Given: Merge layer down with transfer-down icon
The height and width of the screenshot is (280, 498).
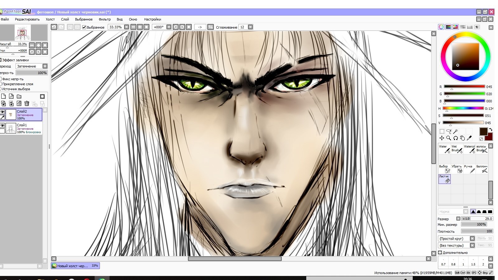Looking at the screenshot, I should tap(3, 103).
